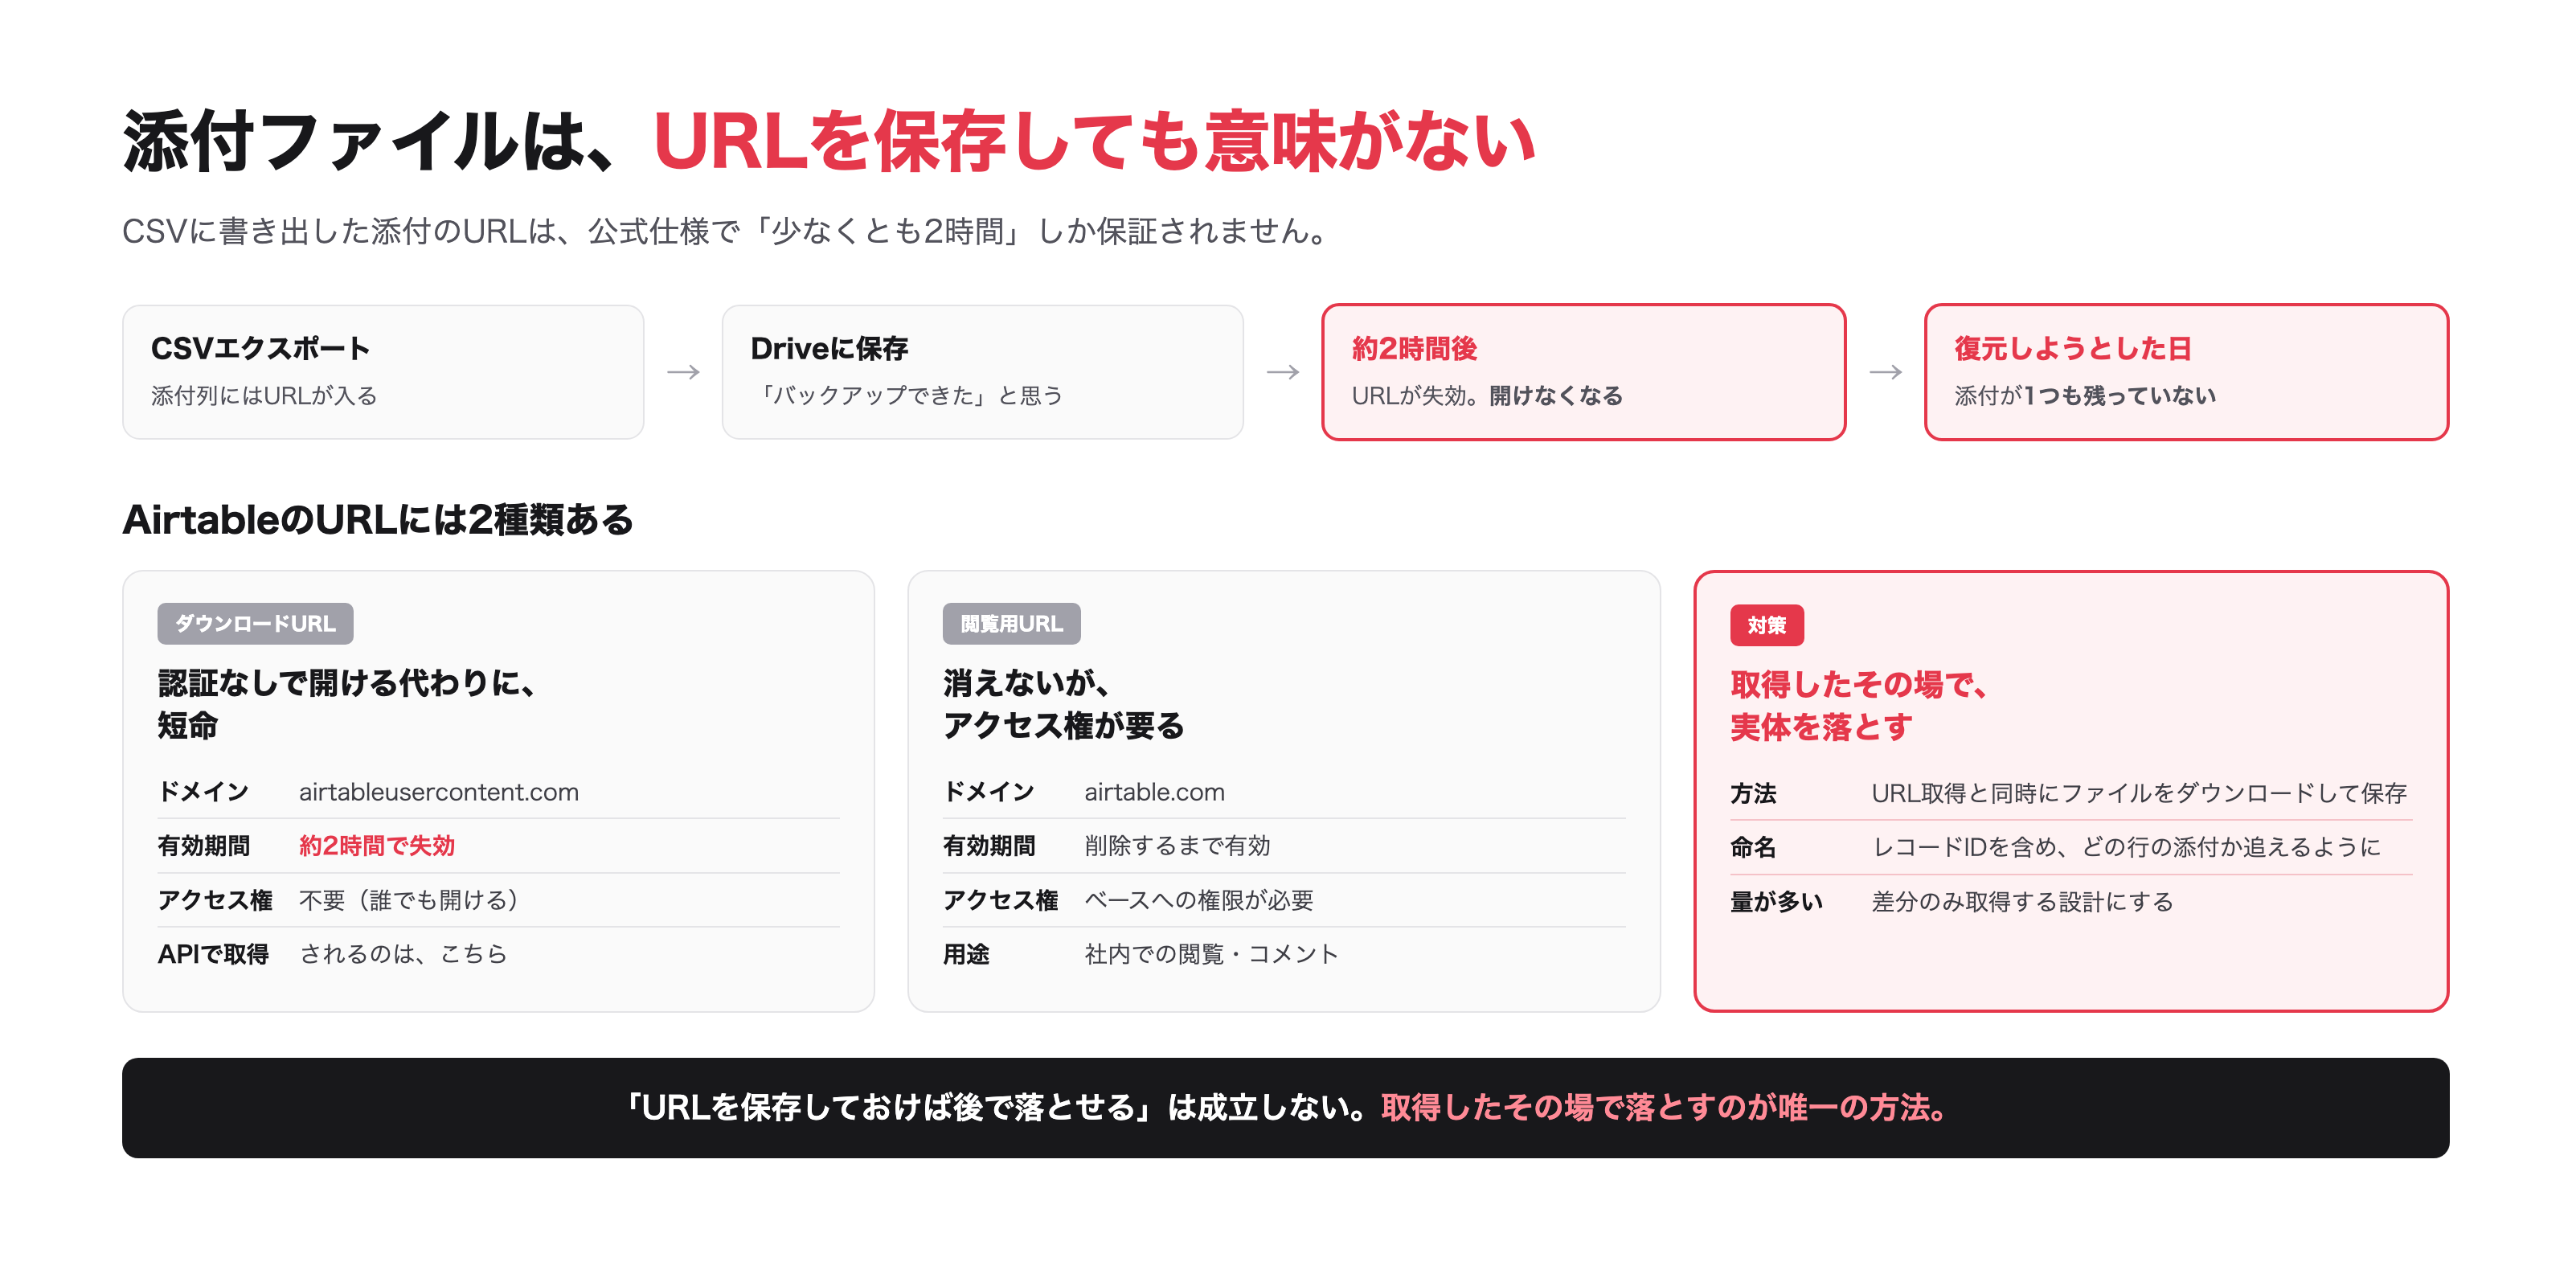Image resolution: width=2572 pixels, height=1270 pixels.
Task: Click heading 消えないが、アクセス権が要る
Action: (x=1063, y=704)
